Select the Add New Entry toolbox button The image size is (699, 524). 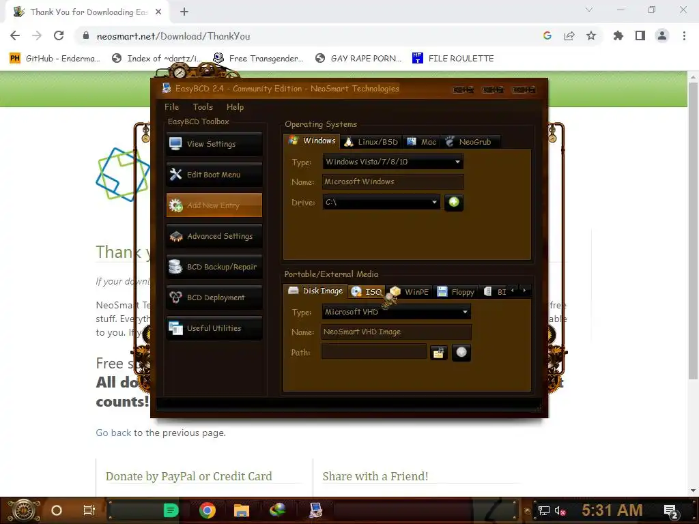click(x=214, y=205)
